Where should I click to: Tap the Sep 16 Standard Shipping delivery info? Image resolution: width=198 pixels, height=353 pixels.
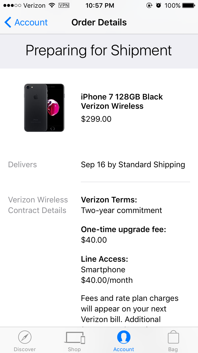[x=133, y=165]
